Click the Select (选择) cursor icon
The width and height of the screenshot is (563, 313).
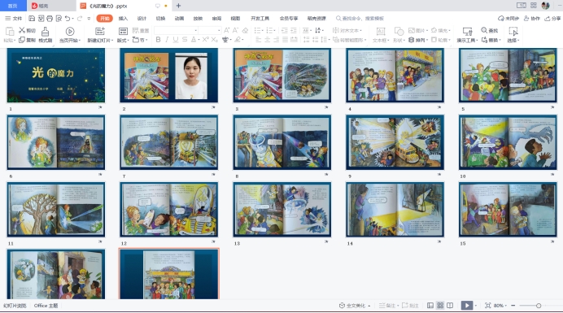(x=513, y=32)
